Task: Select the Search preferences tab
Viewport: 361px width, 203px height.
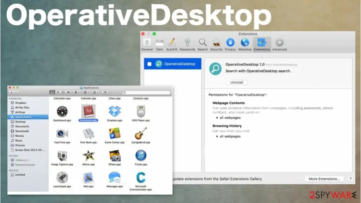Action: [203, 45]
